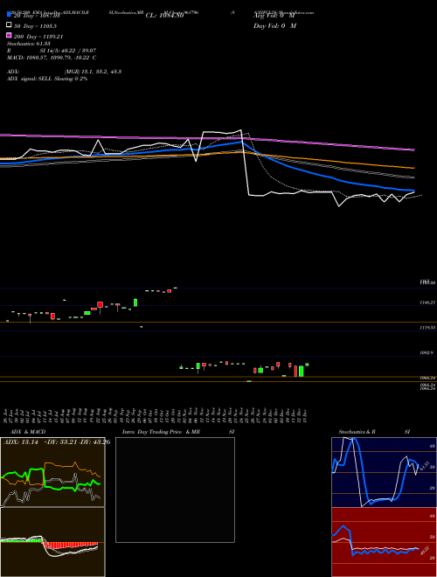Image resolution: width=437 pixels, height=577 pixels.
Task: Click the 'Stochastics: 61.33' readout
Action: click(x=29, y=44)
